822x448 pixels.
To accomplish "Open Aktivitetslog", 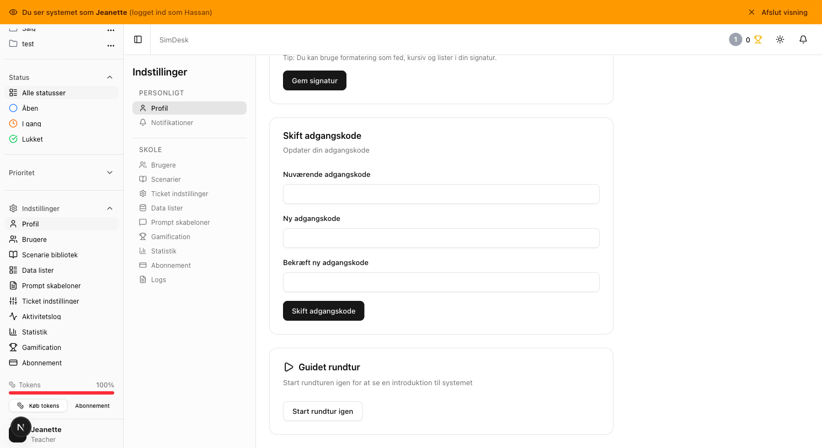I will click(x=61, y=317).
